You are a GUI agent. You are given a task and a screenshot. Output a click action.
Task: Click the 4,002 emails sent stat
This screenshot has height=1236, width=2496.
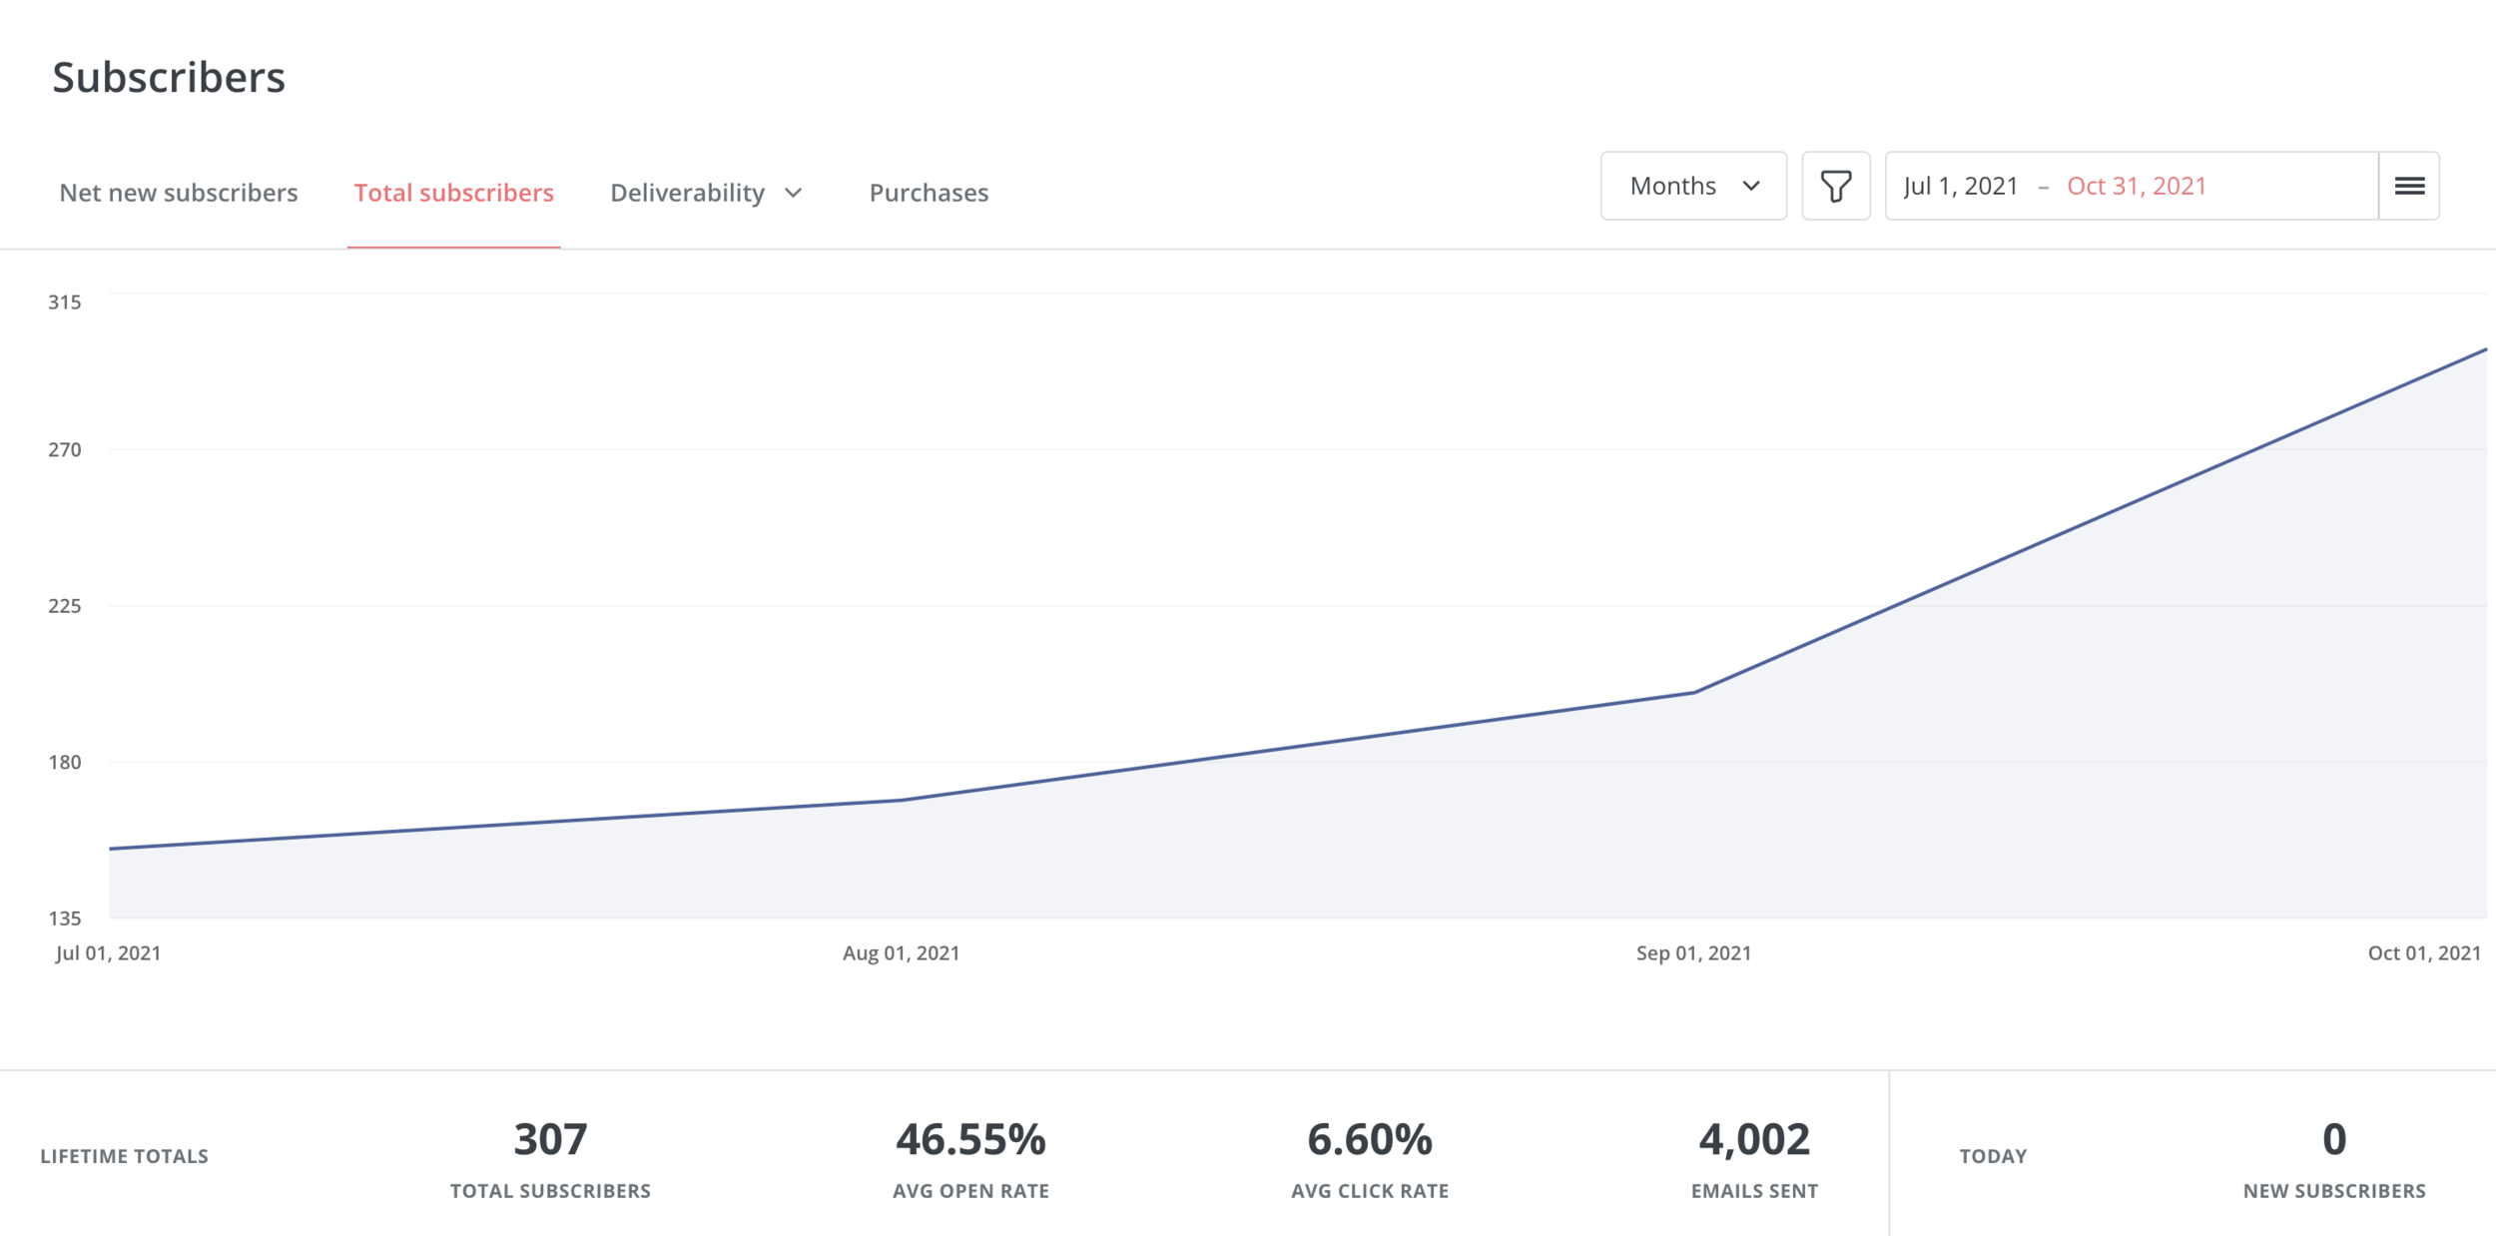pyautogui.click(x=1754, y=1139)
